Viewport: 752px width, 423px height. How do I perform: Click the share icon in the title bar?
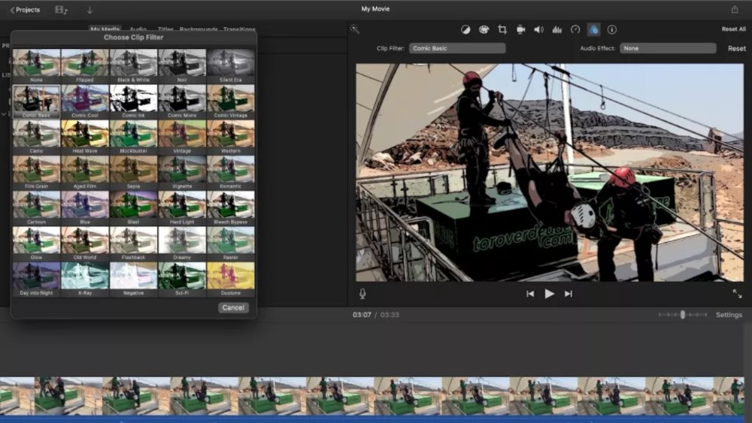point(734,9)
